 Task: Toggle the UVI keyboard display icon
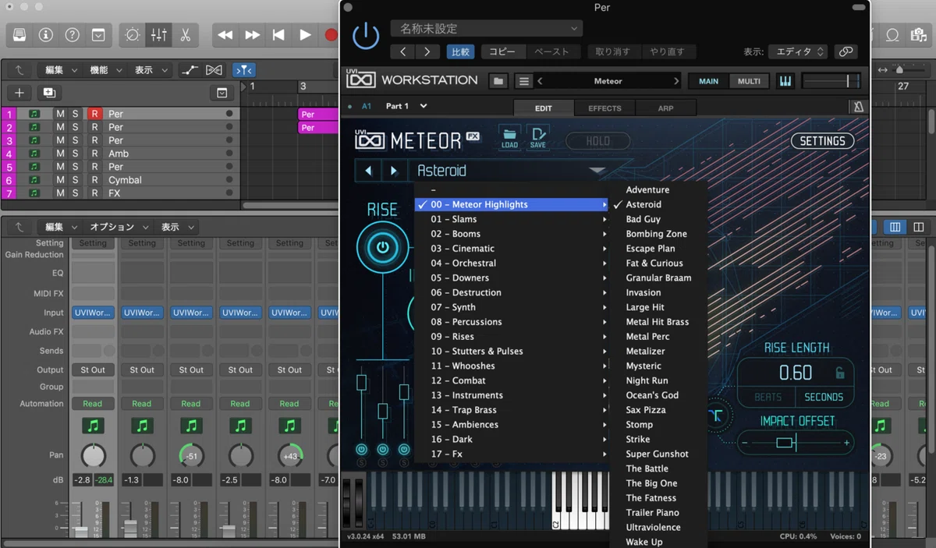(x=785, y=81)
